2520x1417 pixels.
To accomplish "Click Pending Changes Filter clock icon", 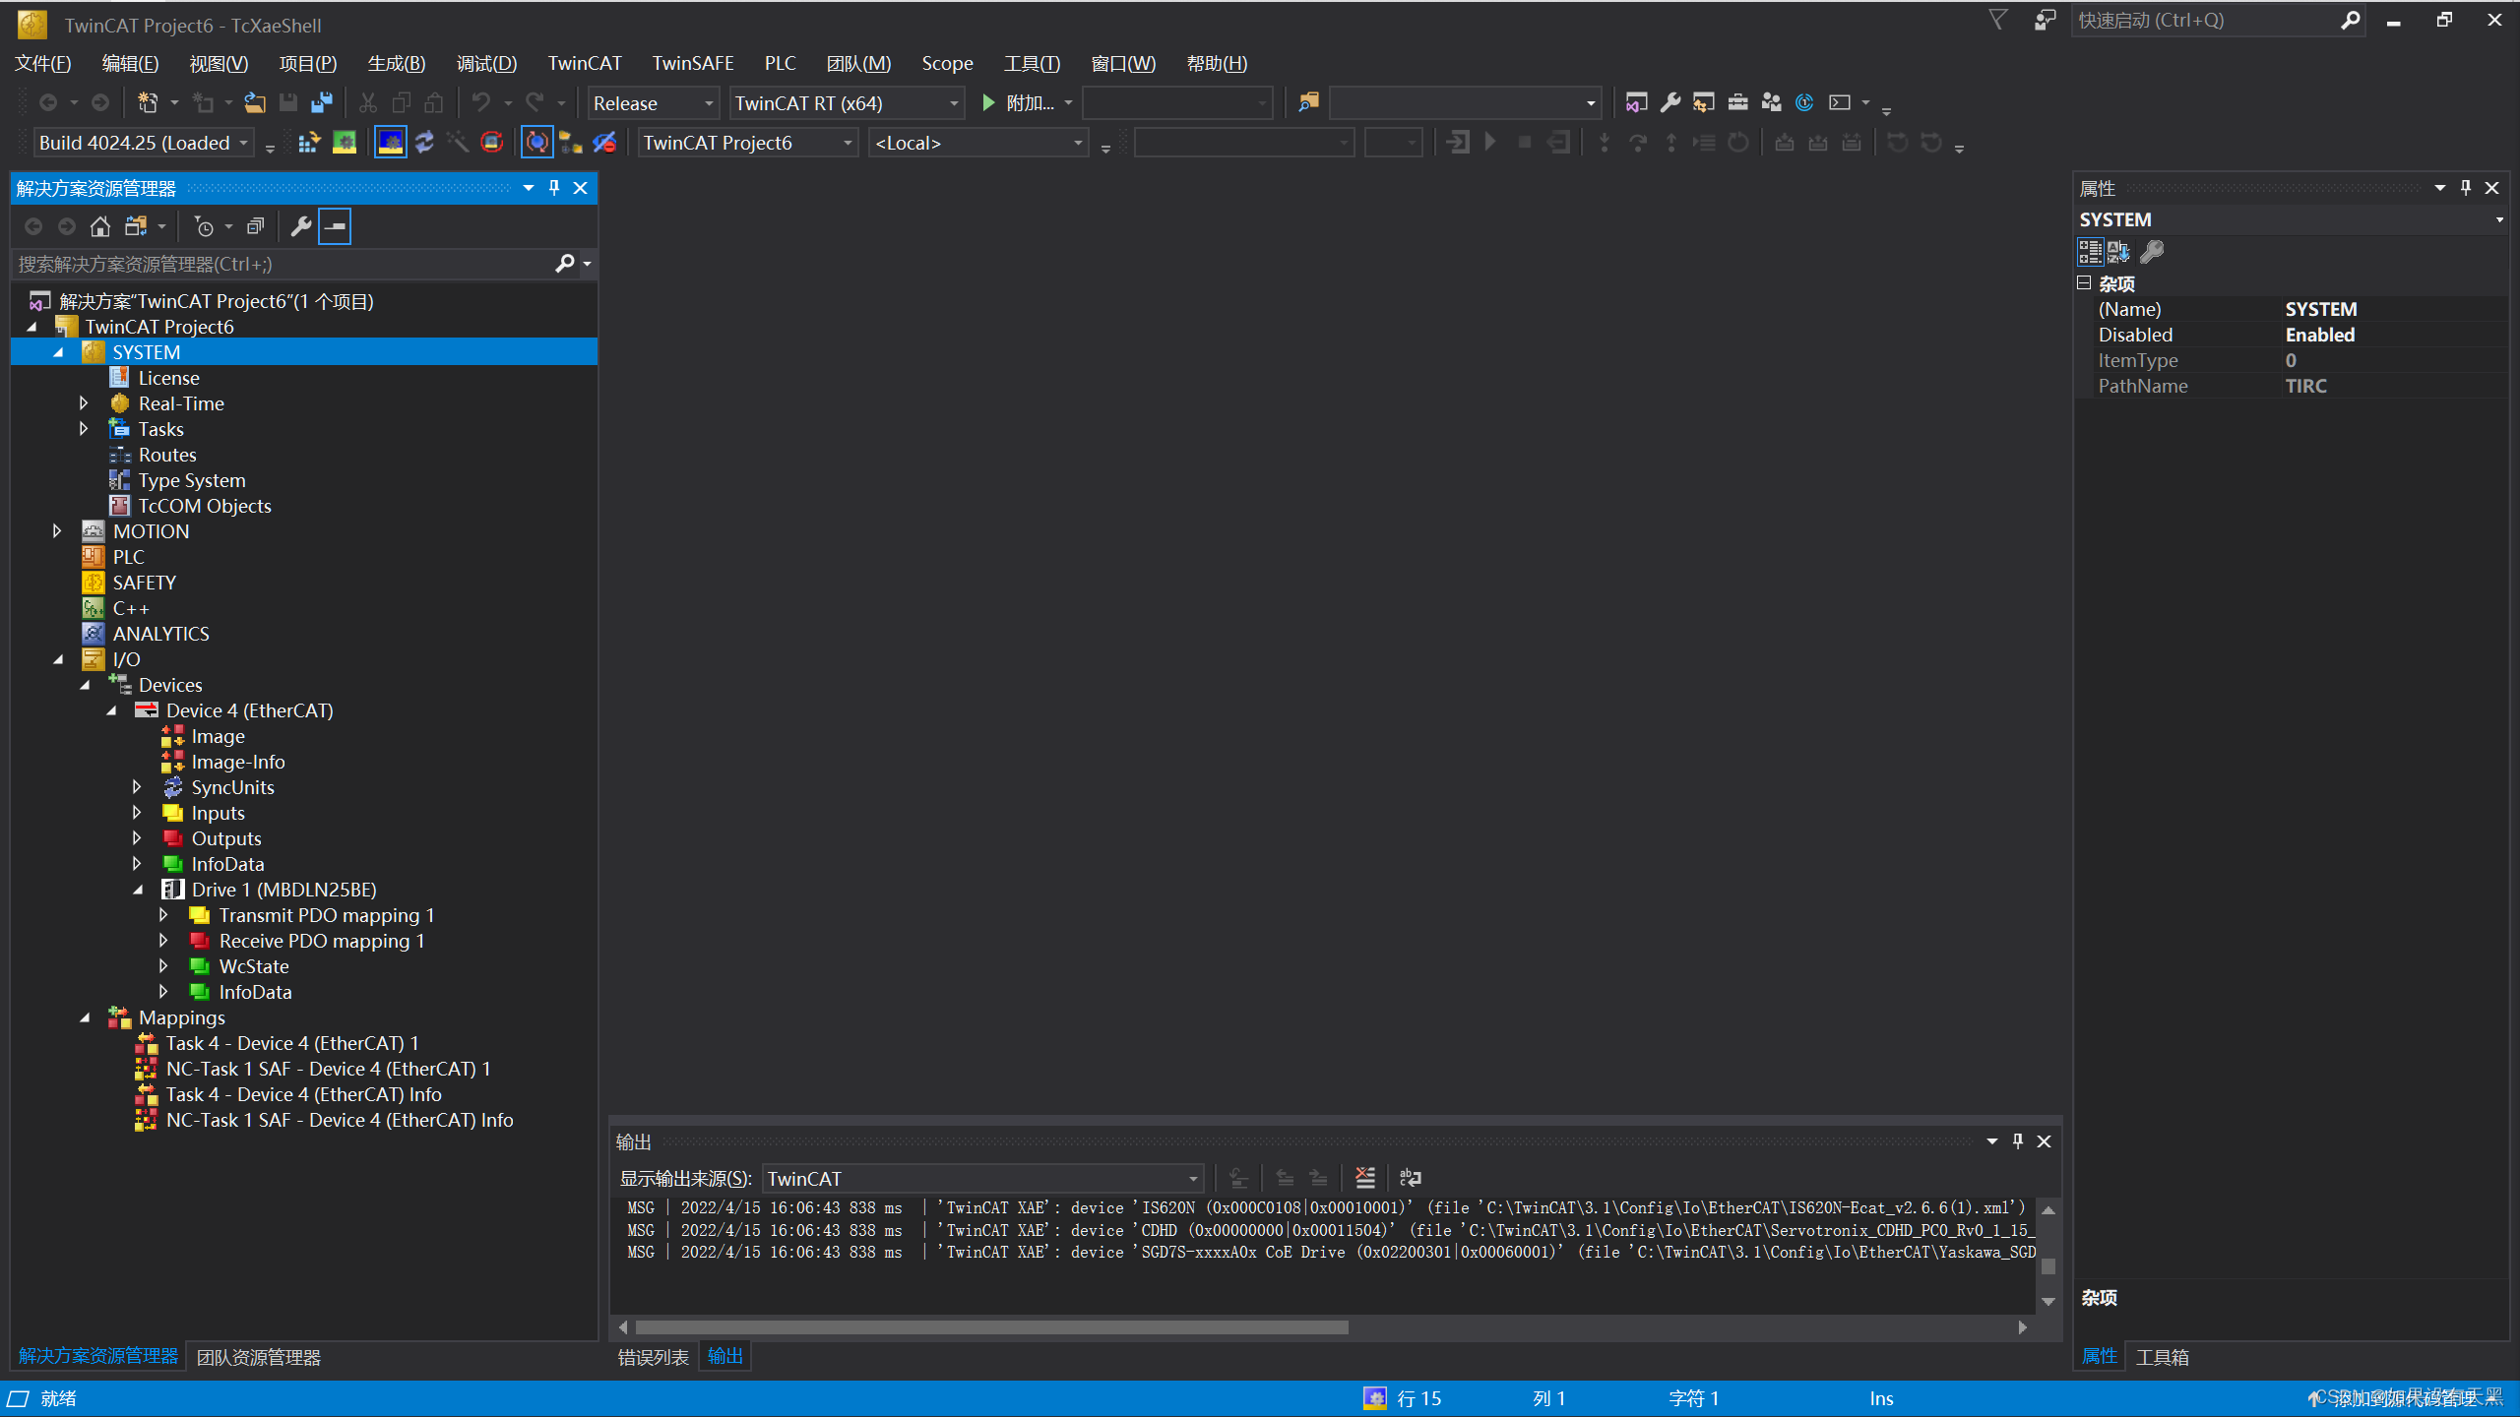I will 204,227.
